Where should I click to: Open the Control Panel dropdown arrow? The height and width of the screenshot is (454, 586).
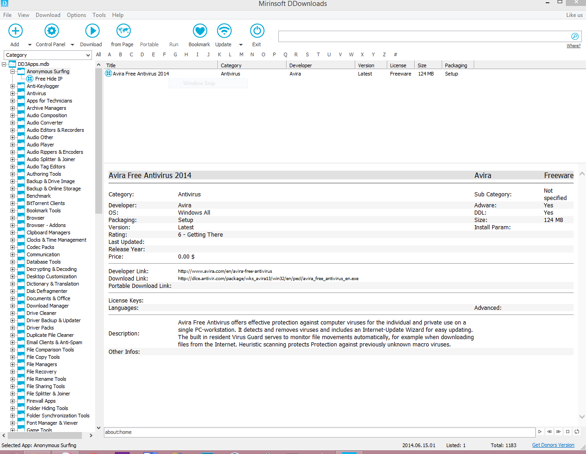tap(72, 45)
